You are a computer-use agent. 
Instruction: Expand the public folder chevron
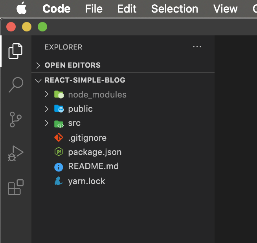click(46, 109)
